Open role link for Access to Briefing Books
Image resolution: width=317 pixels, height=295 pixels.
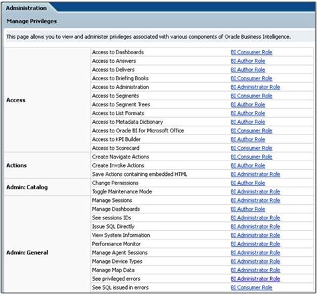coord(251,78)
